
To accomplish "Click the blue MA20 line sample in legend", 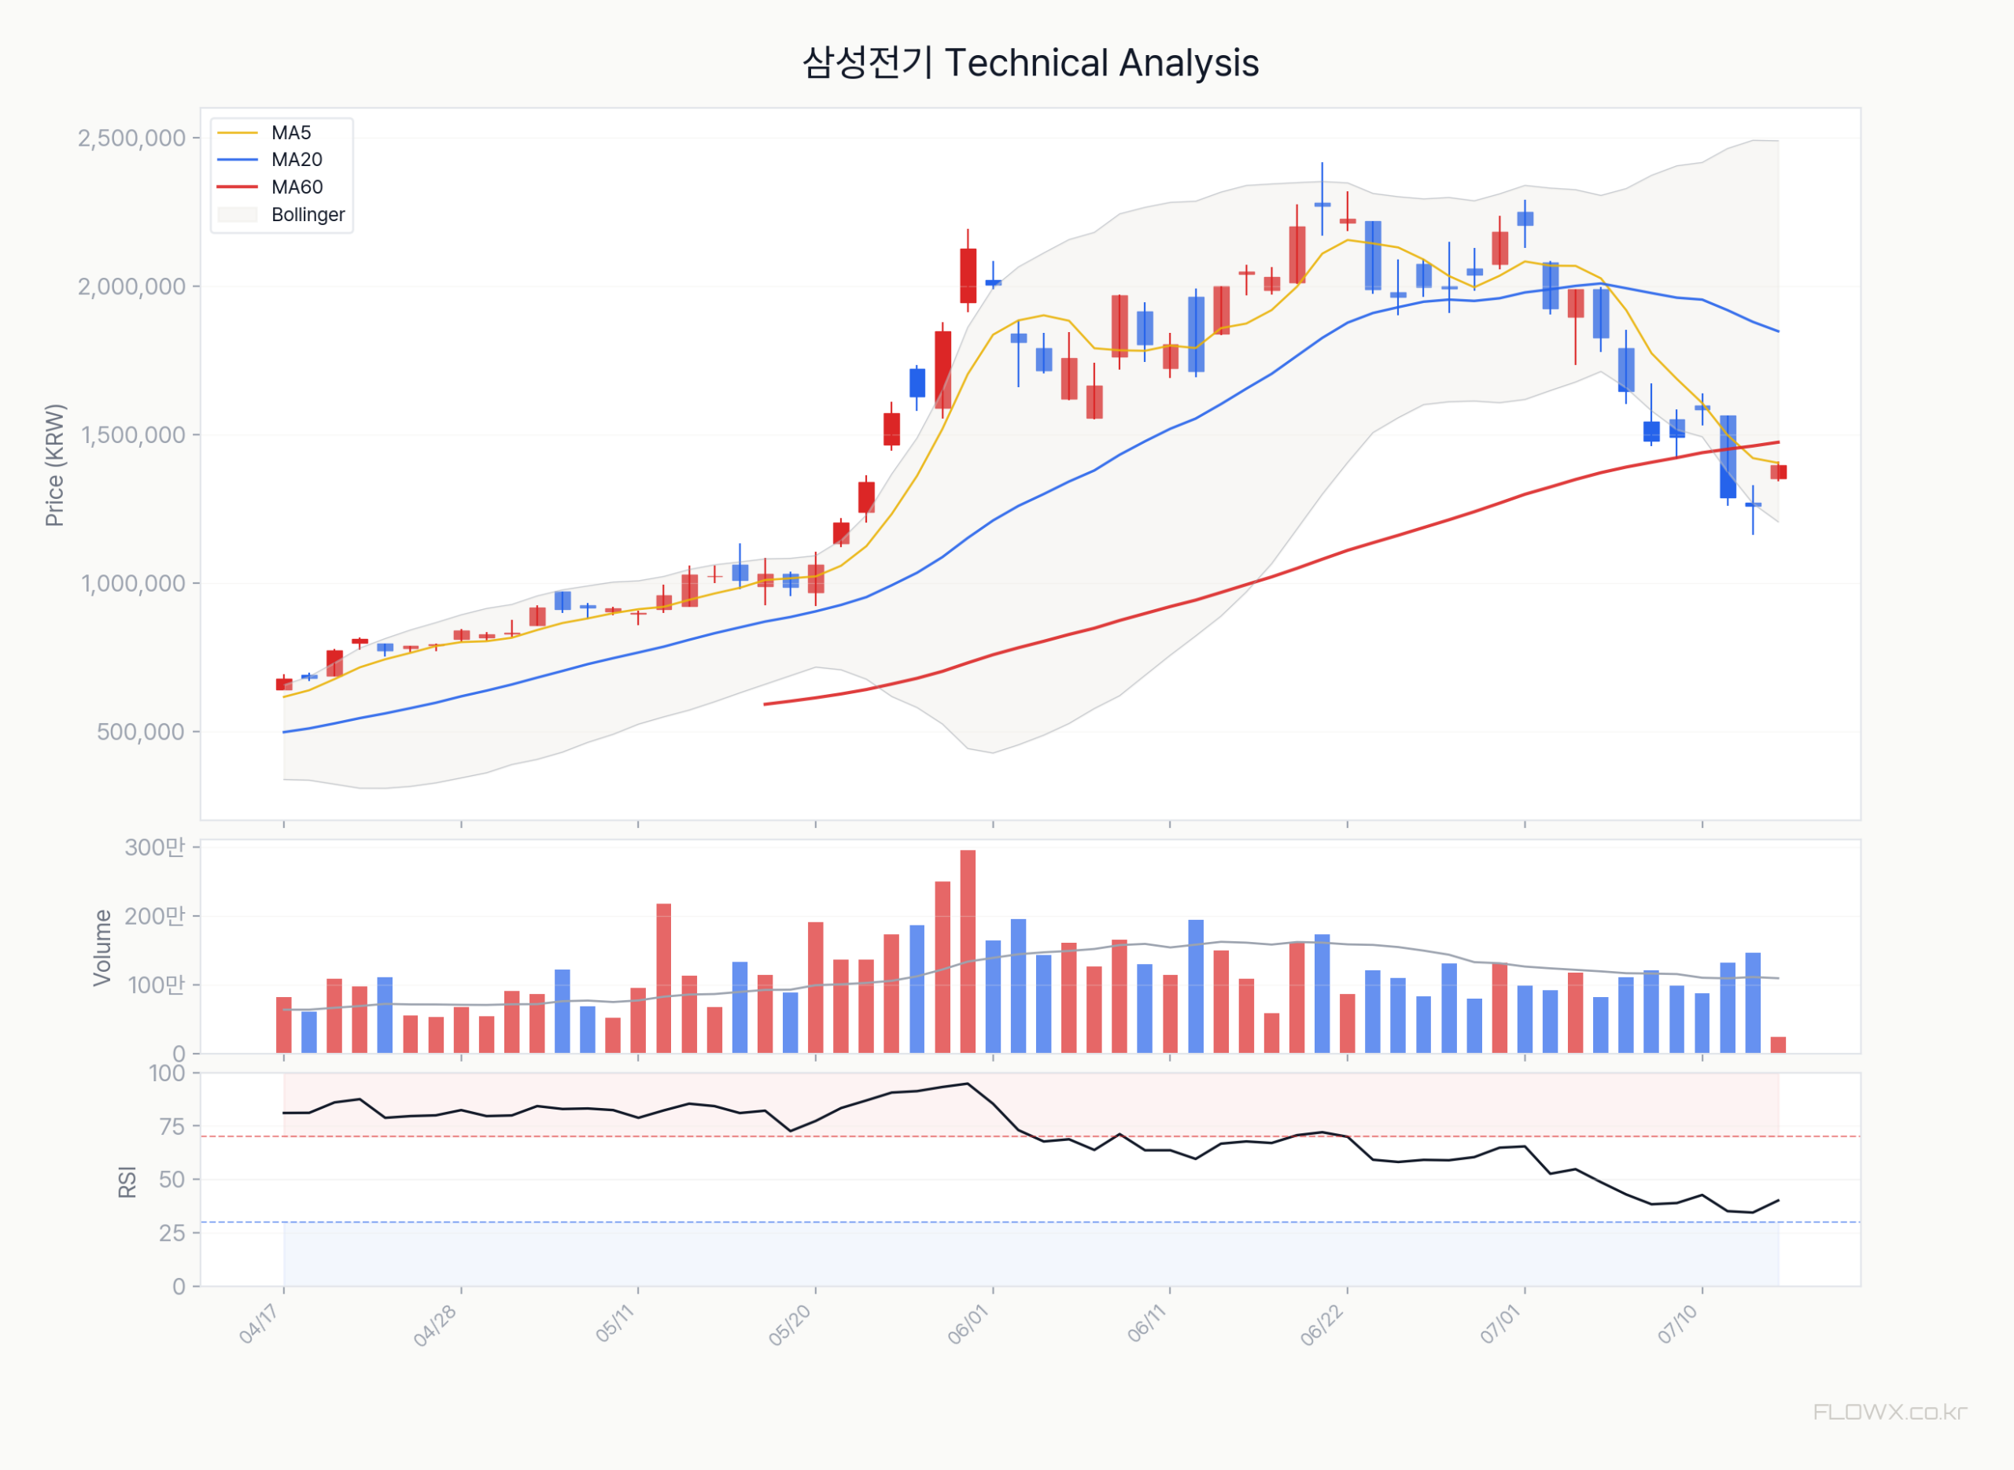I will coord(238,161).
